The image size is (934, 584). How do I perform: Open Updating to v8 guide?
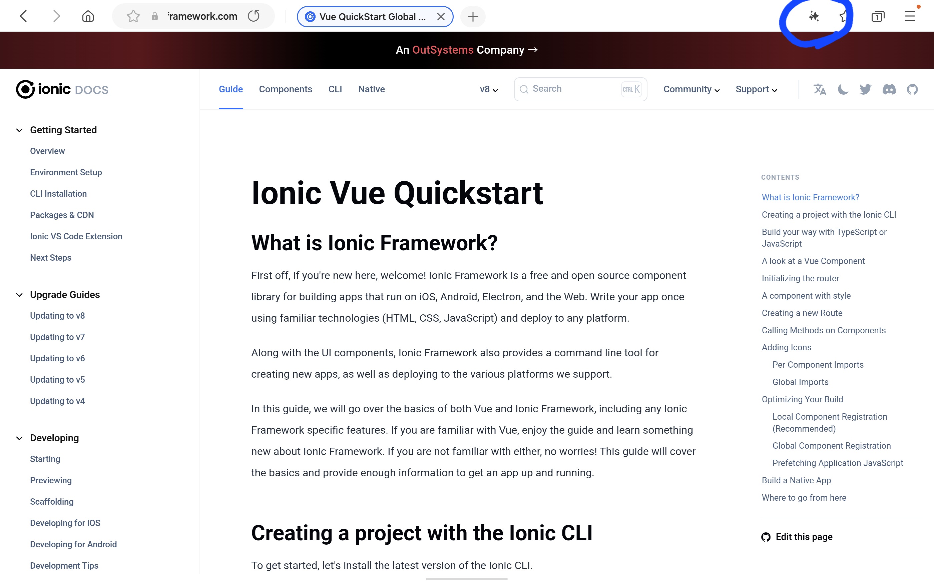(57, 316)
